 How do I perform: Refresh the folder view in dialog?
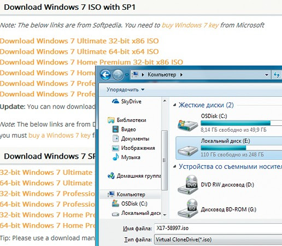(x=277, y=75)
